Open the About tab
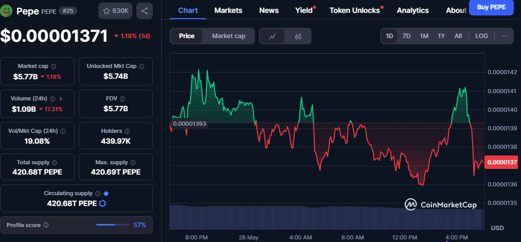The height and width of the screenshot is (242, 521). pos(456,10)
